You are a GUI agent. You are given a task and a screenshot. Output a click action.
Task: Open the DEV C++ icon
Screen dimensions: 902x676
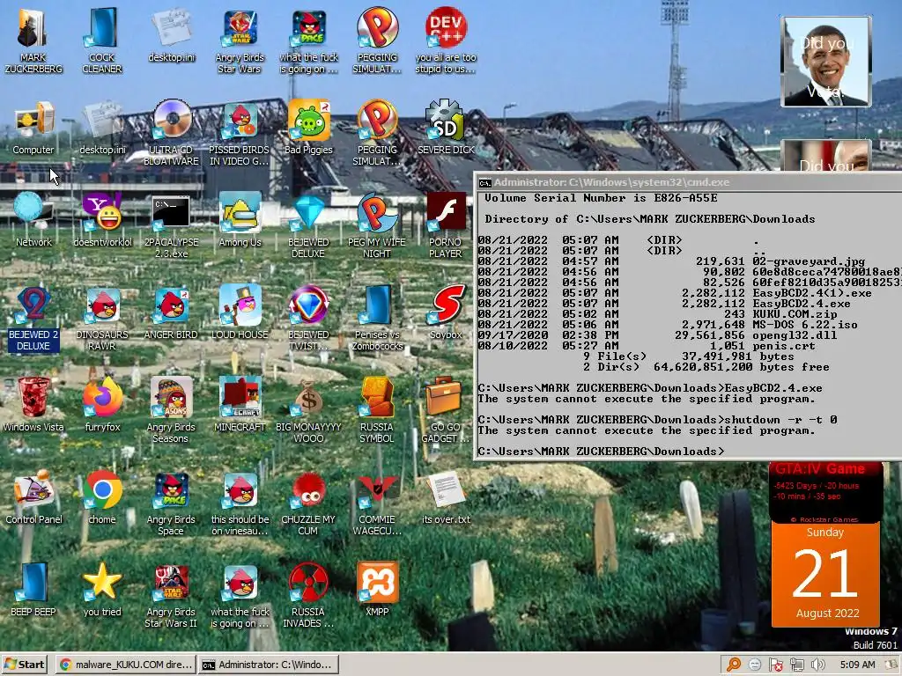(x=446, y=40)
